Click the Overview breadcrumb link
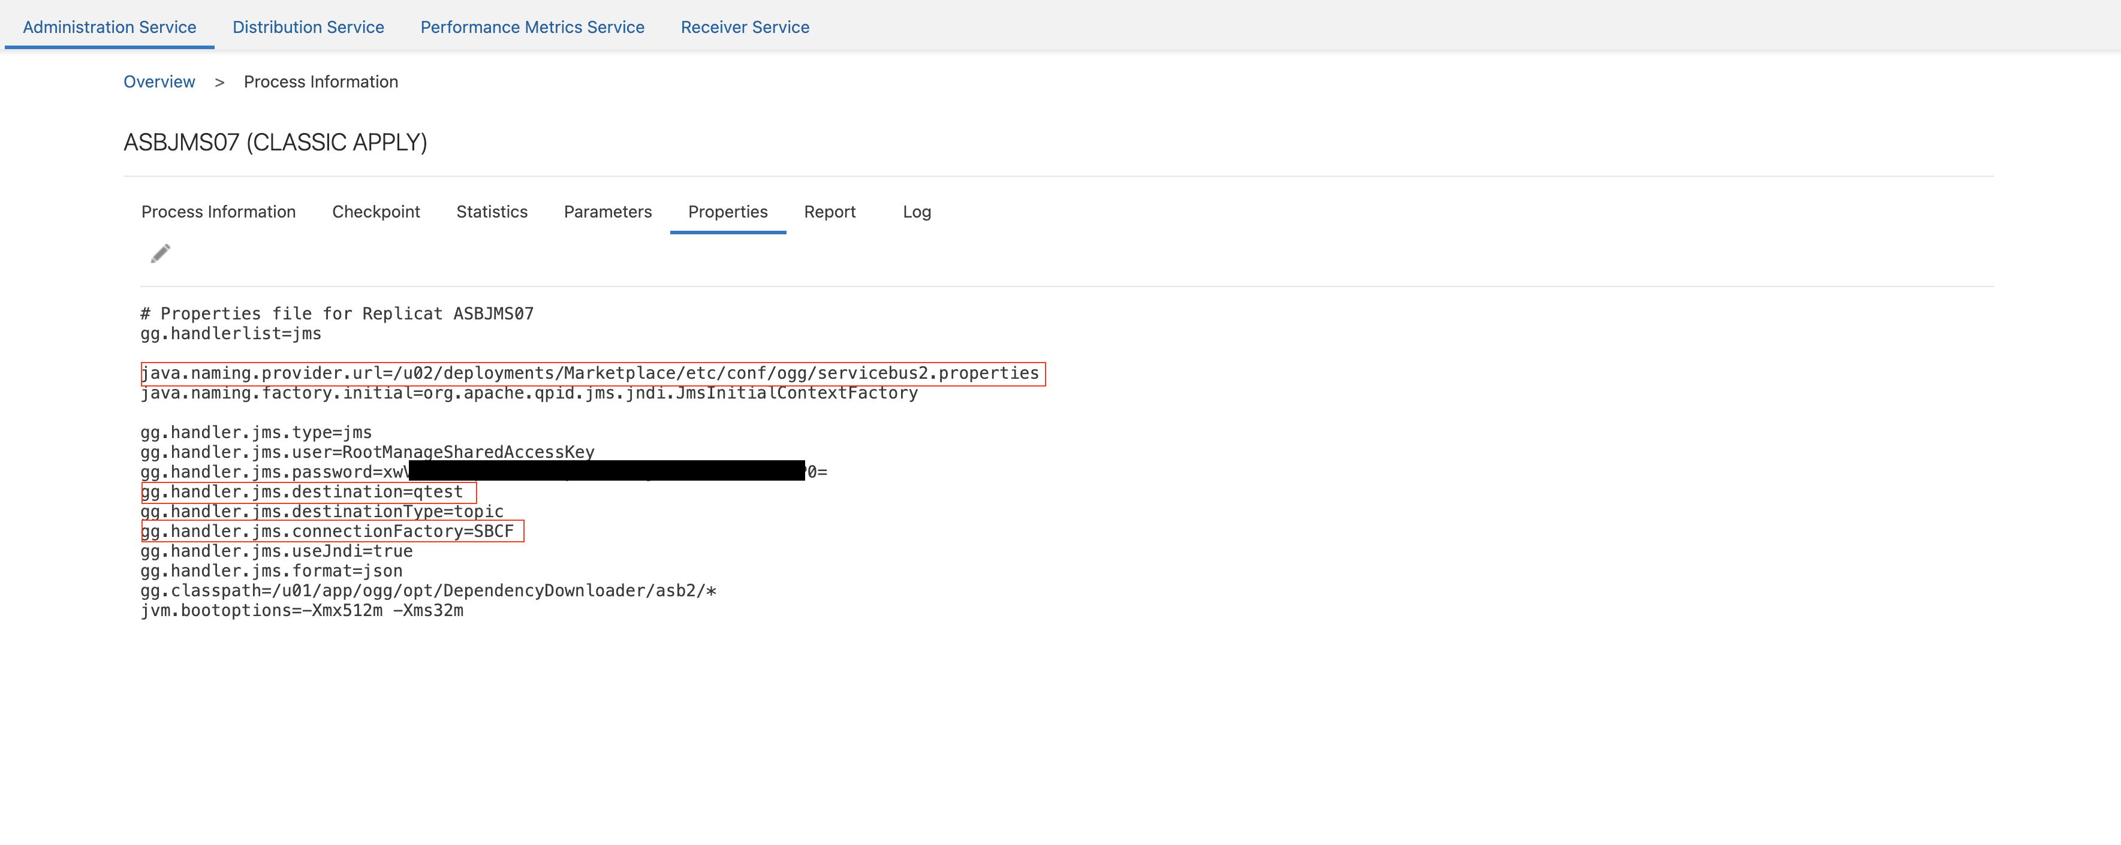 159,82
